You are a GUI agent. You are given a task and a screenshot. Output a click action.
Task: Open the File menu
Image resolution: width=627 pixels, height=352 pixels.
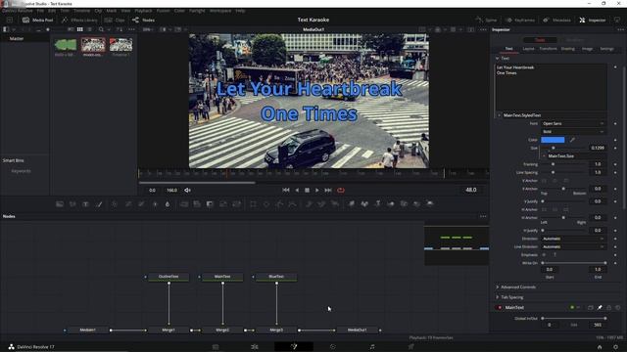(40, 11)
